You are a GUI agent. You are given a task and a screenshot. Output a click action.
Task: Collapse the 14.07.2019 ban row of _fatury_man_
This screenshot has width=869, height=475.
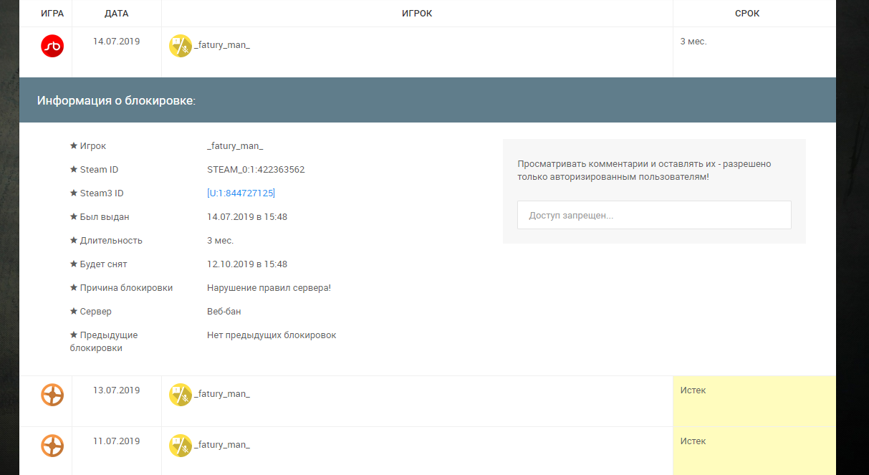pos(428,52)
